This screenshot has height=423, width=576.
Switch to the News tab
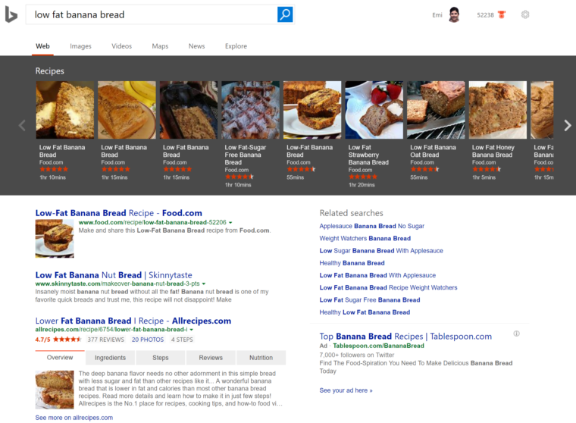click(x=196, y=46)
